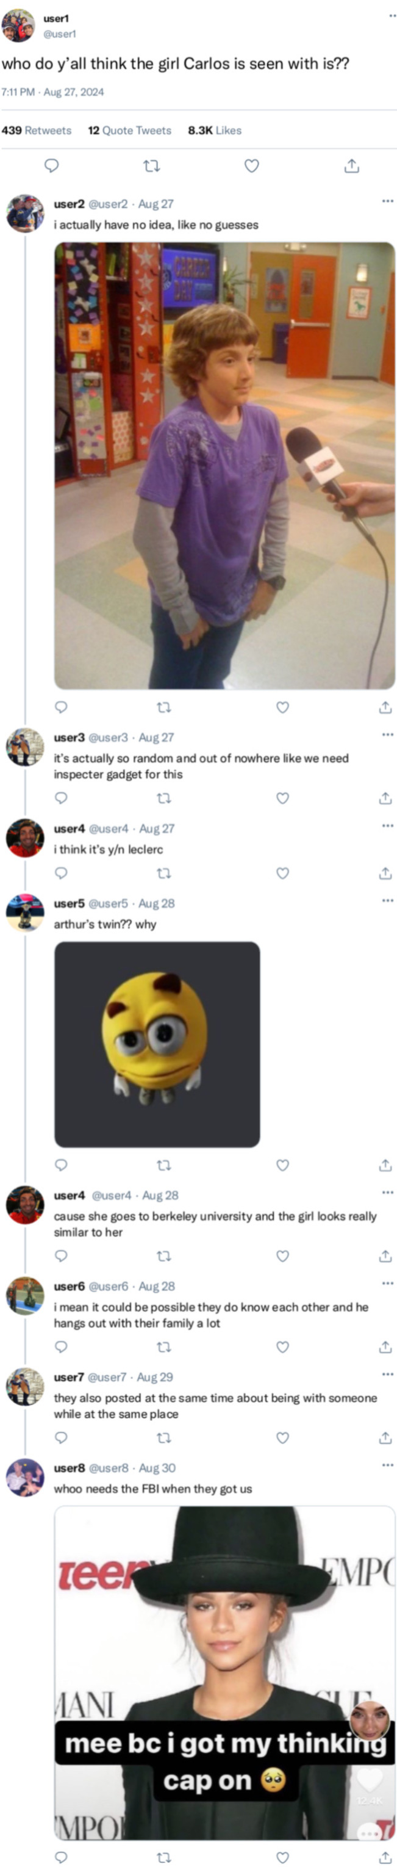This screenshot has width=397, height=1875.
Task: Like the main tweet about Carlos
Action: click(252, 166)
